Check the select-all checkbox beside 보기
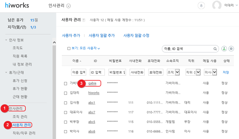This screenshot has height=139, width=239. pos(69,48)
